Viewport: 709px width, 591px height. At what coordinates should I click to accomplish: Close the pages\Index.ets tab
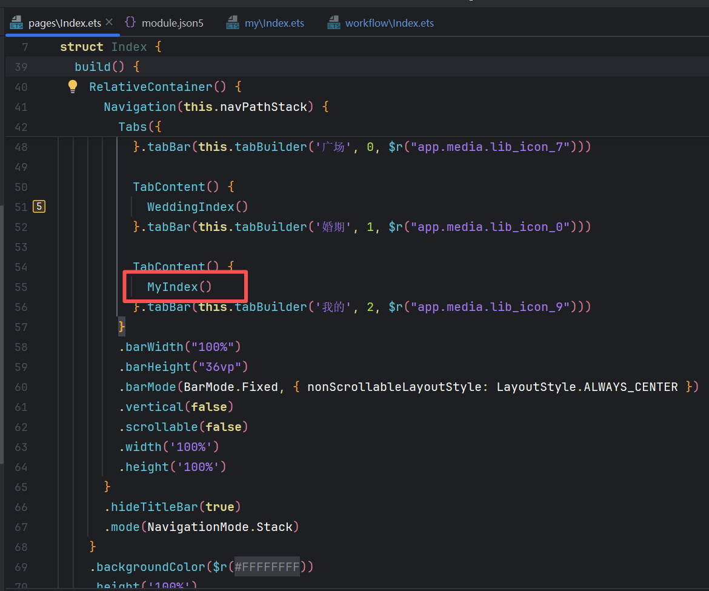click(x=109, y=22)
